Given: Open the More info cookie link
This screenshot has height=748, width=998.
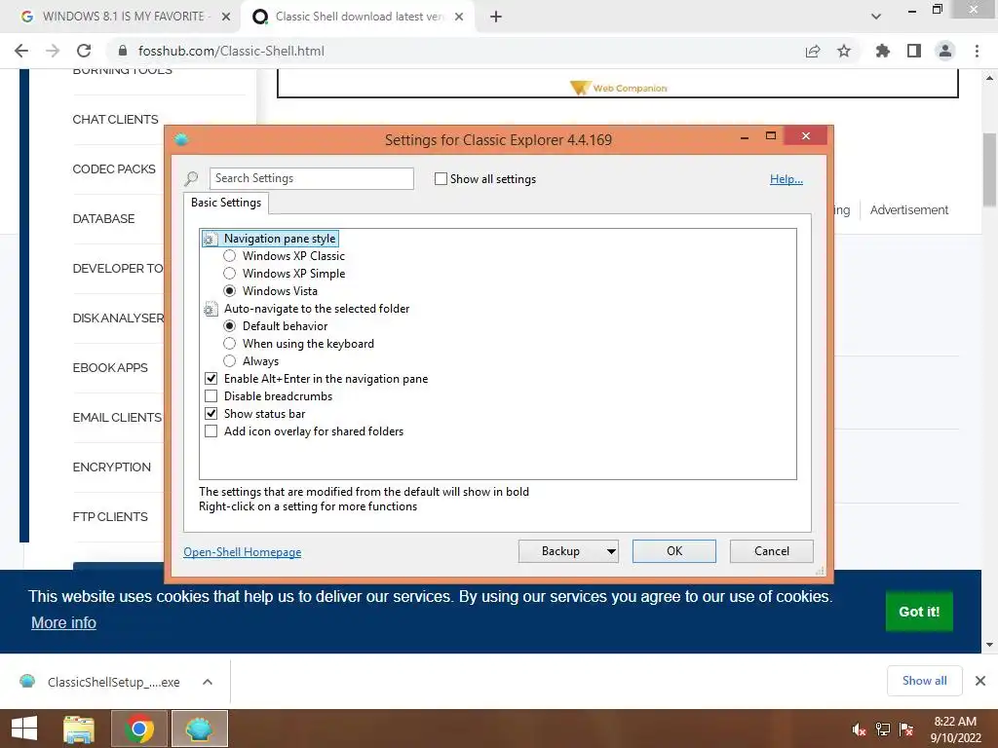Looking at the screenshot, I should click(63, 622).
